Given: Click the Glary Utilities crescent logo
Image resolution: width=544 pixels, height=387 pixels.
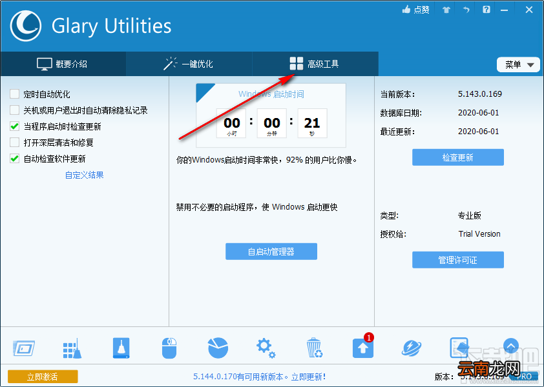Looking at the screenshot, I should [x=26, y=26].
